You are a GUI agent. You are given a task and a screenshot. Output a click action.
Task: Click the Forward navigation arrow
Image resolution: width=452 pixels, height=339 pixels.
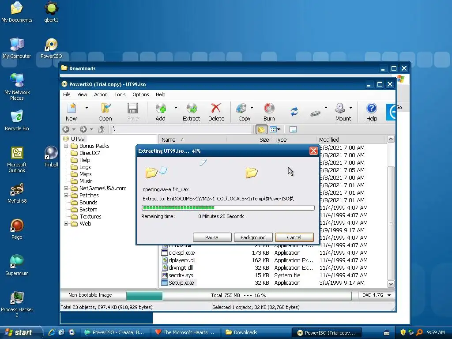point(83,129)
